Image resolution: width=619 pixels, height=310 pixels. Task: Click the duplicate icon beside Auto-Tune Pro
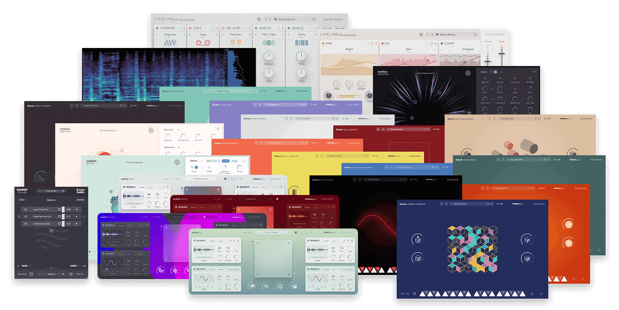[60, 209]
